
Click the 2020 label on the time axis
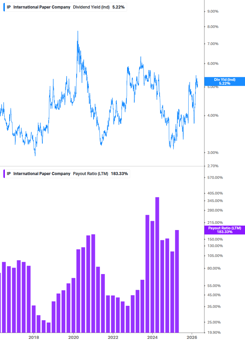(73, 337)
